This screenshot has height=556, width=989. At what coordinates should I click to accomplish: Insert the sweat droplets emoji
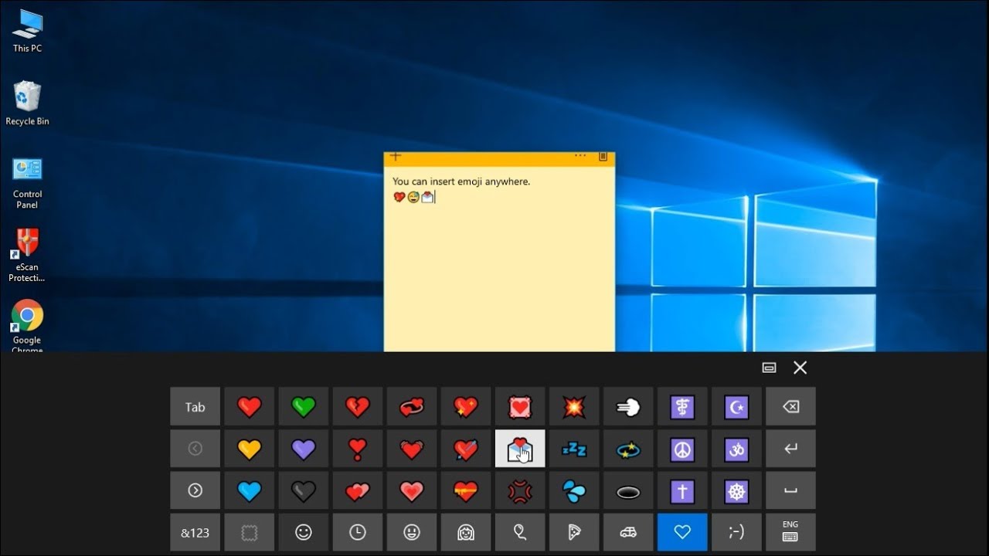pos(573,490)
